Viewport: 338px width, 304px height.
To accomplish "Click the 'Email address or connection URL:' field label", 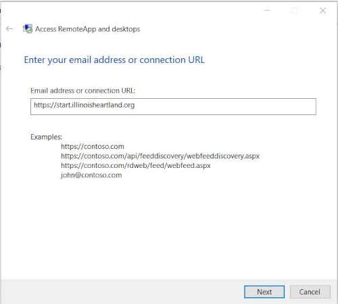I will 83,91.
